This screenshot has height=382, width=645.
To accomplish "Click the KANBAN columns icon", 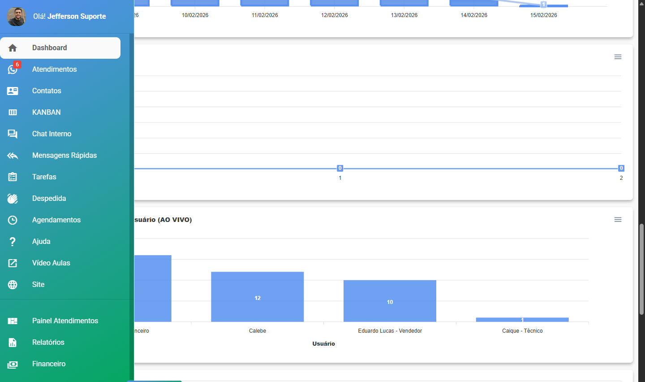I will 13,113.
